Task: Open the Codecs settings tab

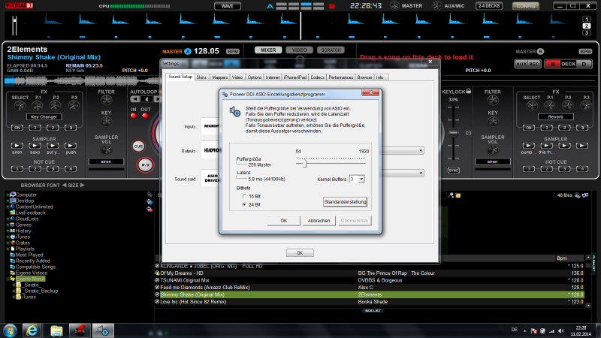Action: [317, 77]
